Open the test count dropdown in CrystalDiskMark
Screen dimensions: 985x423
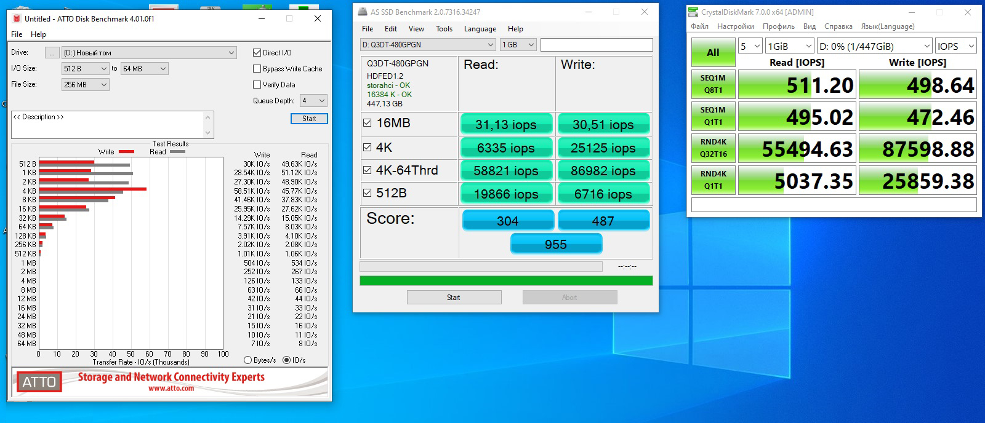coord(750,46)
